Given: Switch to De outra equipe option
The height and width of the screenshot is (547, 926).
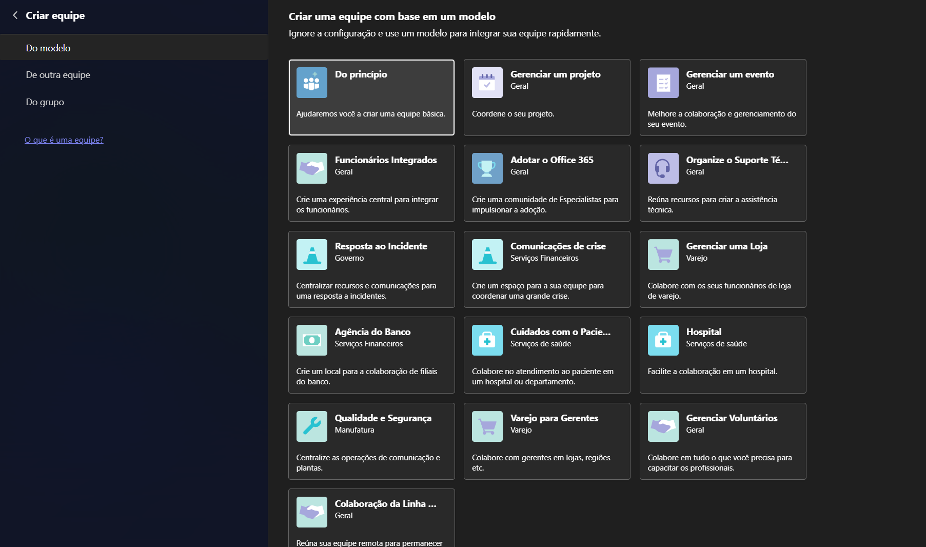Looking at the screenshot, I should [x=58, y=75].
